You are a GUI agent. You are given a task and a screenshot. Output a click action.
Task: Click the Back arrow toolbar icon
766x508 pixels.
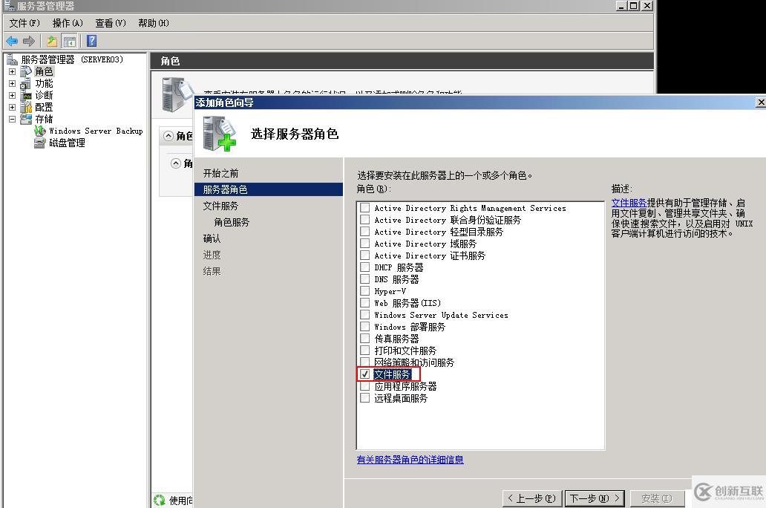[x=12, y=42]
